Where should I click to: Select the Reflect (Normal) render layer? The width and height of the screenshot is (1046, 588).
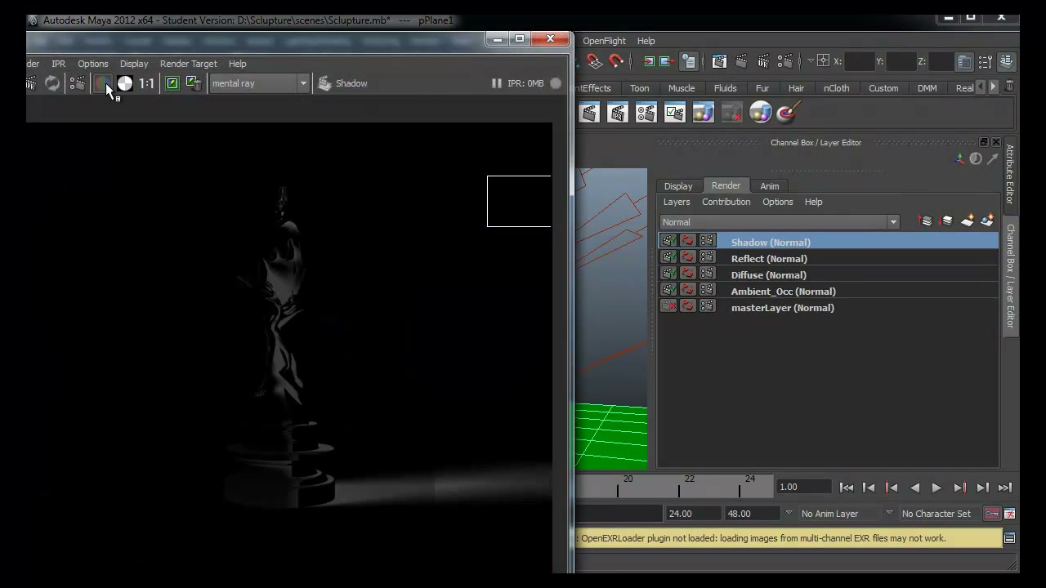pos(769,259)
